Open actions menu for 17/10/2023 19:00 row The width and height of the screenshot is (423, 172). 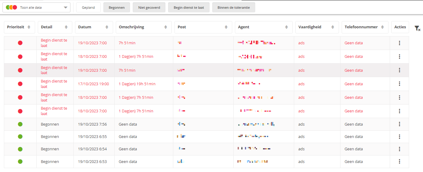coord(399,84)
